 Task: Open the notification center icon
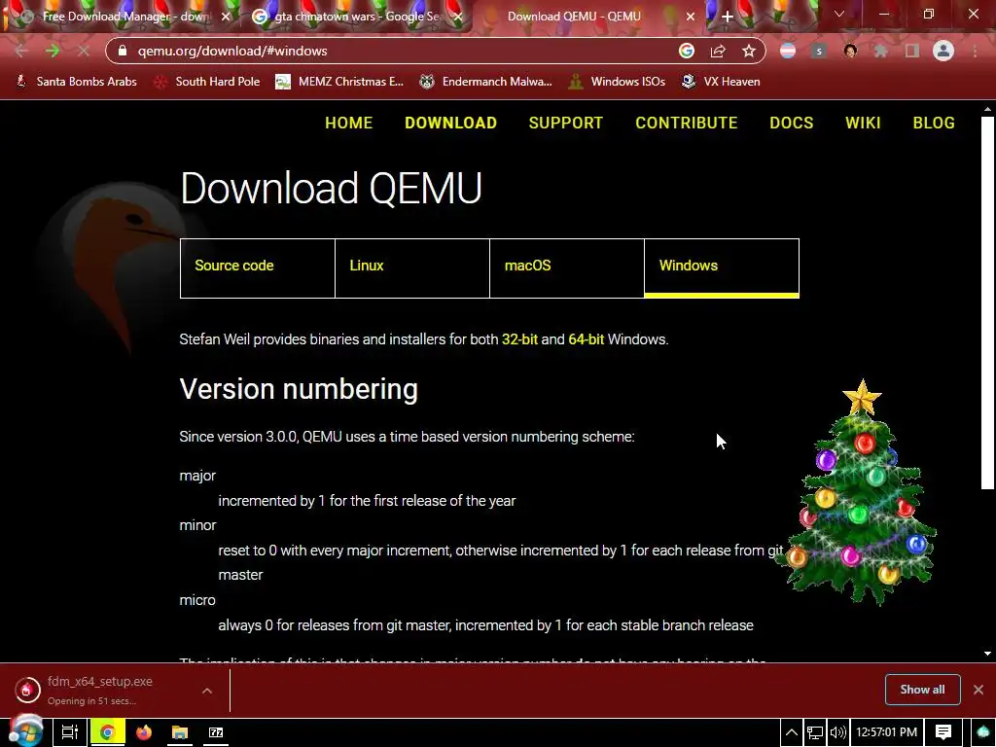point(943,732)
